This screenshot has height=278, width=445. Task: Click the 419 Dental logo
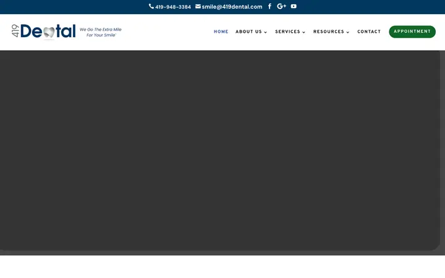(x=44, y=32)
